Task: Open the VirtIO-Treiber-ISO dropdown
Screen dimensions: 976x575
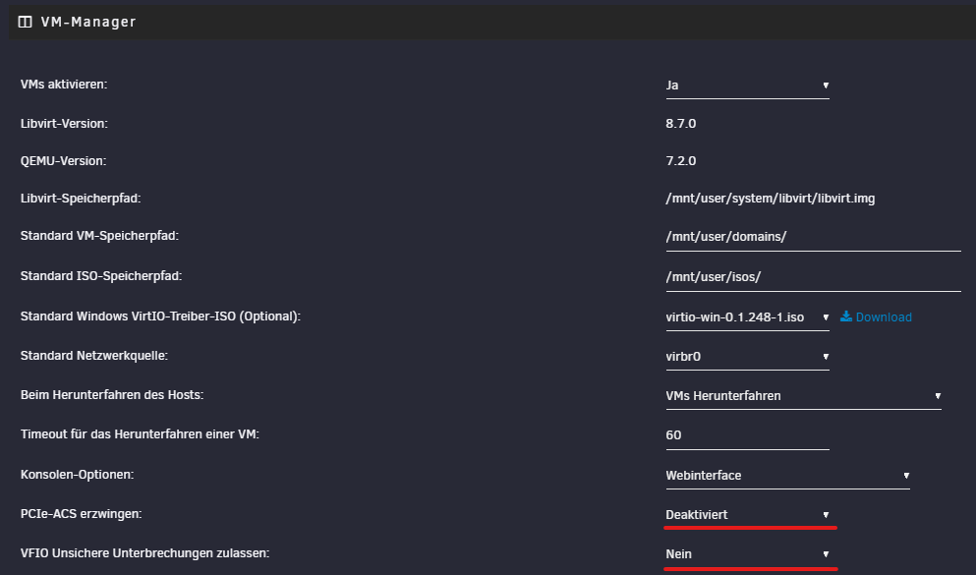Action: (x=747, y=317)
